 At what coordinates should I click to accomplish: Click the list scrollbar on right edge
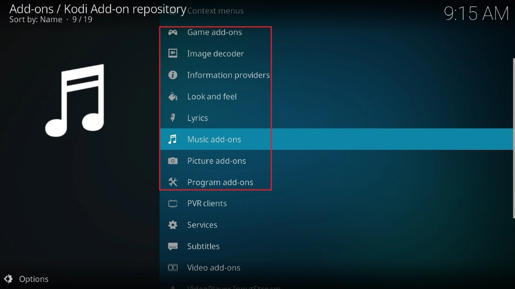[513, 138]
